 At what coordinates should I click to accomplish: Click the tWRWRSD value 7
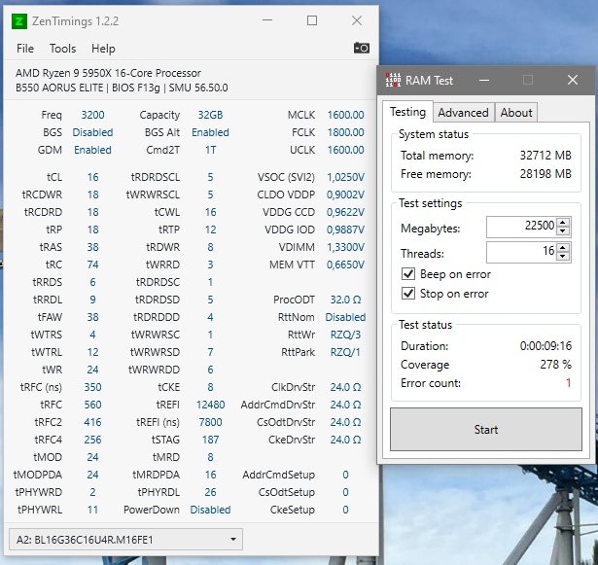(x=211, y=352)
